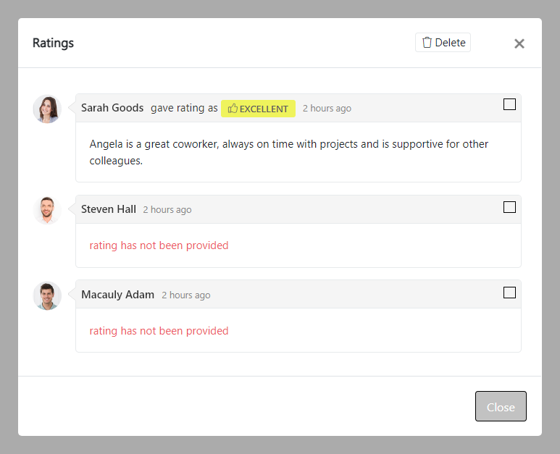Click Macauly Adam's 'rating has not been provided' message
This screenshot has height=454, width=560.
point(159,331)
